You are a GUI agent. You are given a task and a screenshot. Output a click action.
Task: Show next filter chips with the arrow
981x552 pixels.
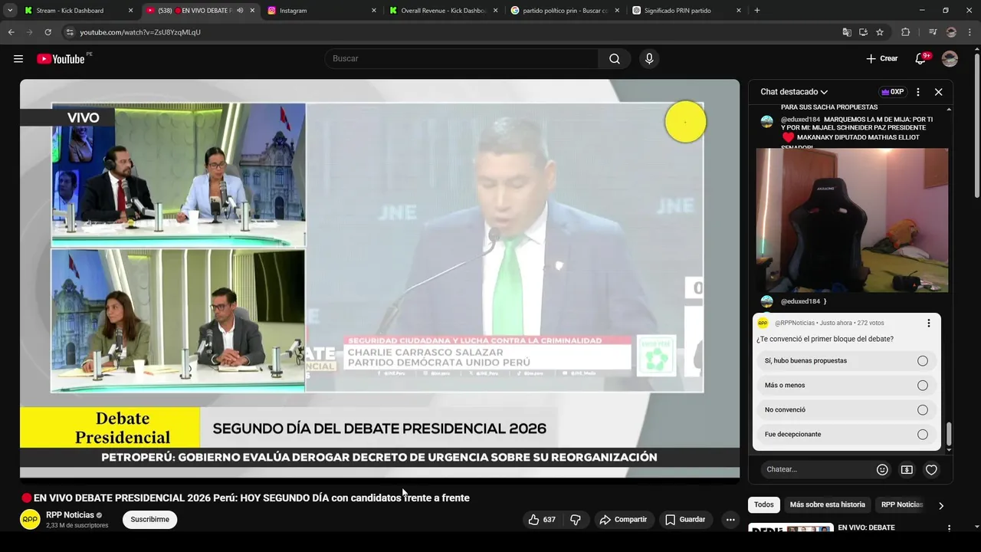(940, 506)
